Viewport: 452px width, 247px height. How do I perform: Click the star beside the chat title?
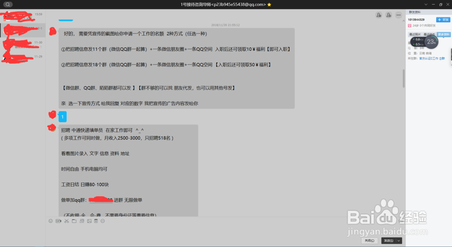[x=269, y=5]
